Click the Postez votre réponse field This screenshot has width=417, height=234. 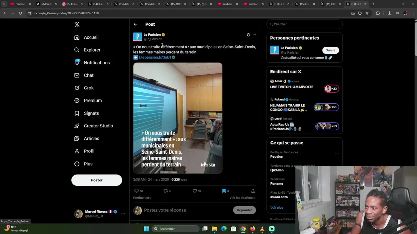(x=187, y=210)
